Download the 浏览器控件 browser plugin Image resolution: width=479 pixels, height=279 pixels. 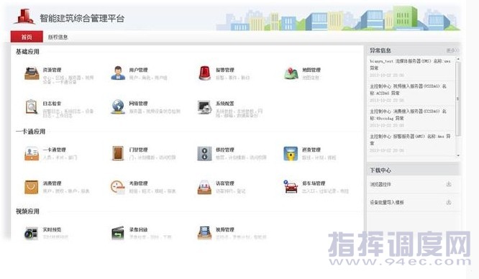point(449,184)
